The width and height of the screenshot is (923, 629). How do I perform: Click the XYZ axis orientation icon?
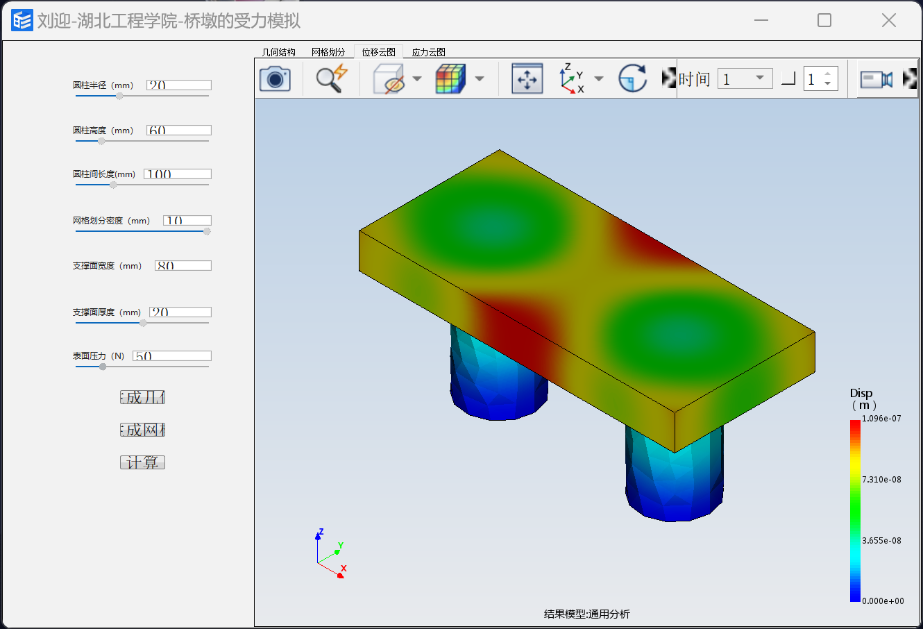coord(573,78)
